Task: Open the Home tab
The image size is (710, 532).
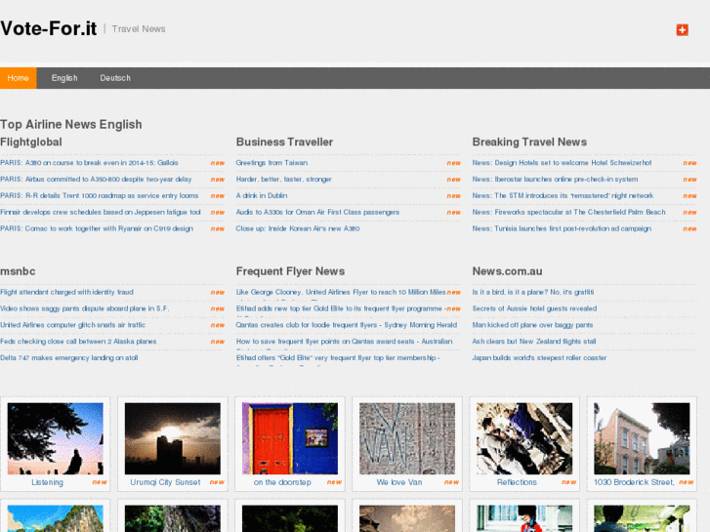Action: [x=19, y=78]
